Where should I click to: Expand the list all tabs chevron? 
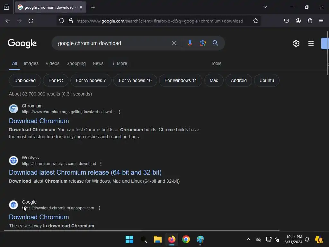(x=265, y=7)
